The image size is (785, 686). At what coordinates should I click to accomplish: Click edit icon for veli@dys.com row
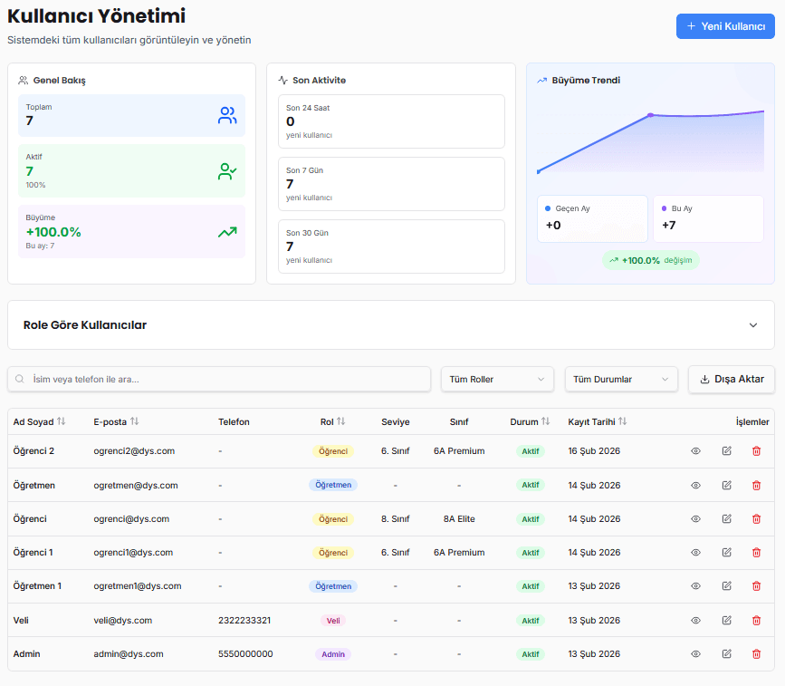[x=726, y=620]
